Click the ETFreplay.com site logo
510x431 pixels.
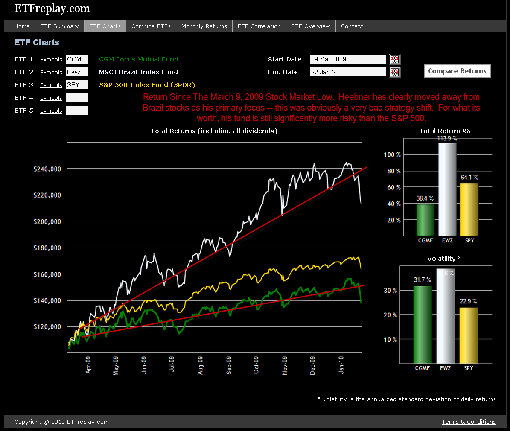click(x=52, y=9)
